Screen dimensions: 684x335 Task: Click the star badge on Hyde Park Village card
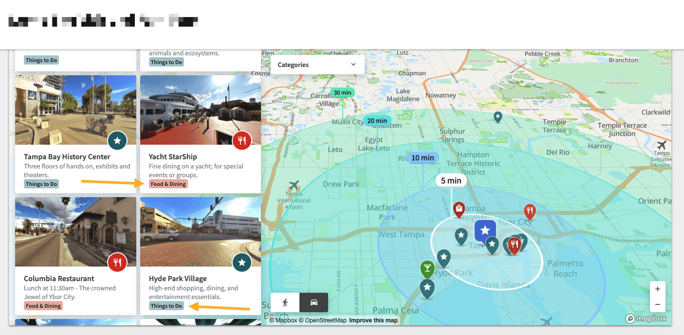point(242,263)
